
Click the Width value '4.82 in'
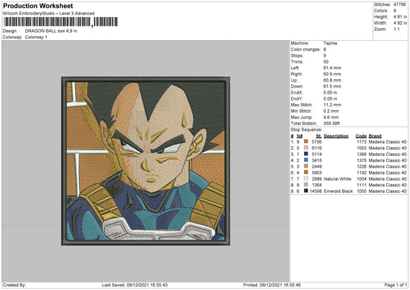click(x=400, y=23)
